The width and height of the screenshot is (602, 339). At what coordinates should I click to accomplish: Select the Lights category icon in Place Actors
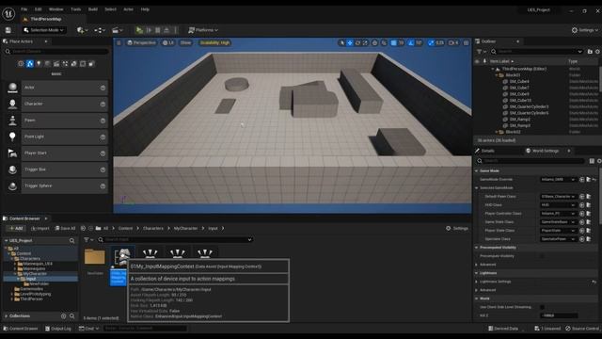pos(39,64)
